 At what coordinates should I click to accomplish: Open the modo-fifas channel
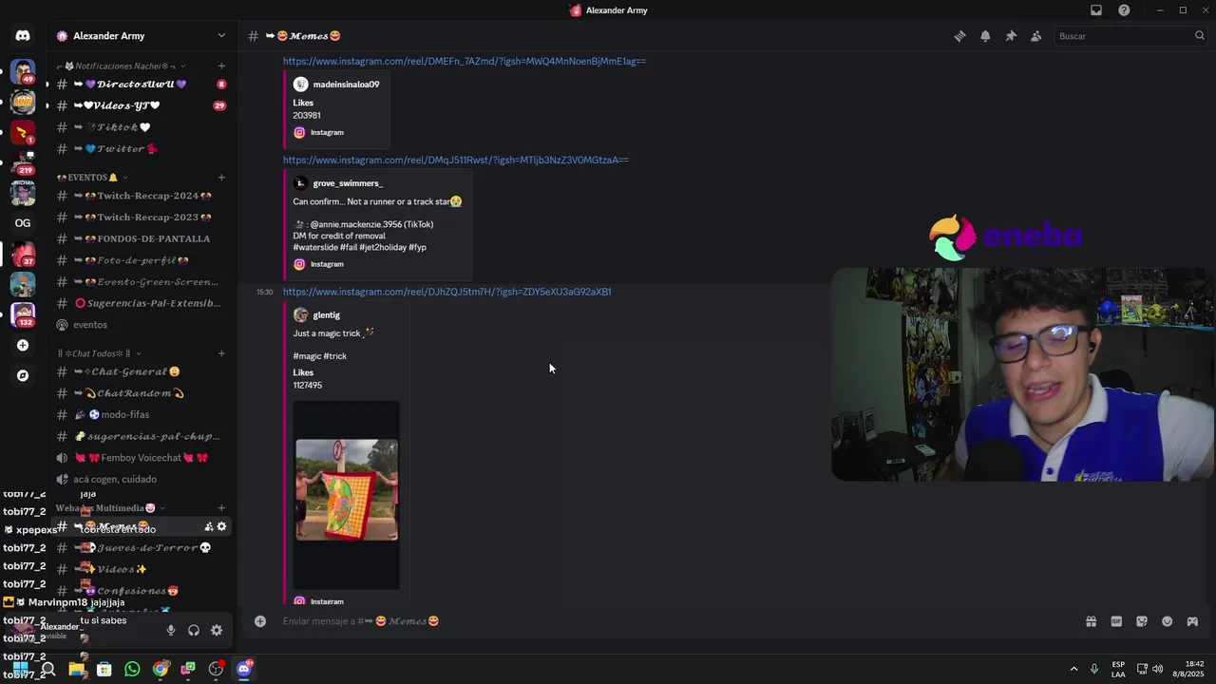click(x=141, y=415)
